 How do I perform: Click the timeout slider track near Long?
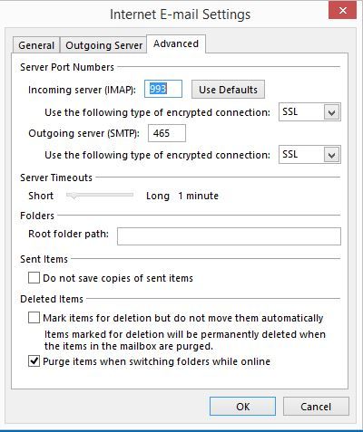(129, 195)
